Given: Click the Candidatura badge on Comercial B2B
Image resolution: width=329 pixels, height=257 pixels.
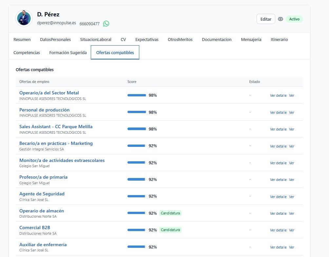Looking at the screenshot, I should (170, 230).
